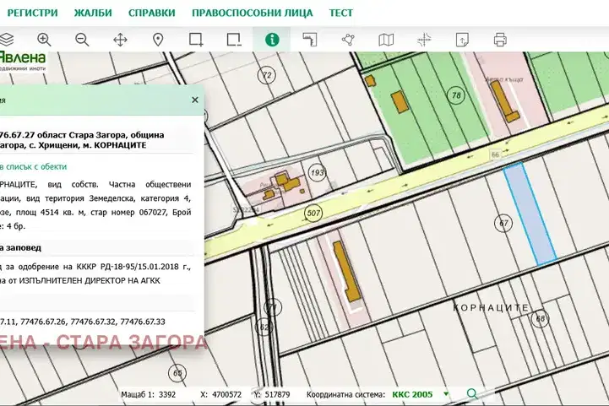Open the СПРАВКИ menu
The width and height of the screenshot is (609, 406).
coord(152,13)
